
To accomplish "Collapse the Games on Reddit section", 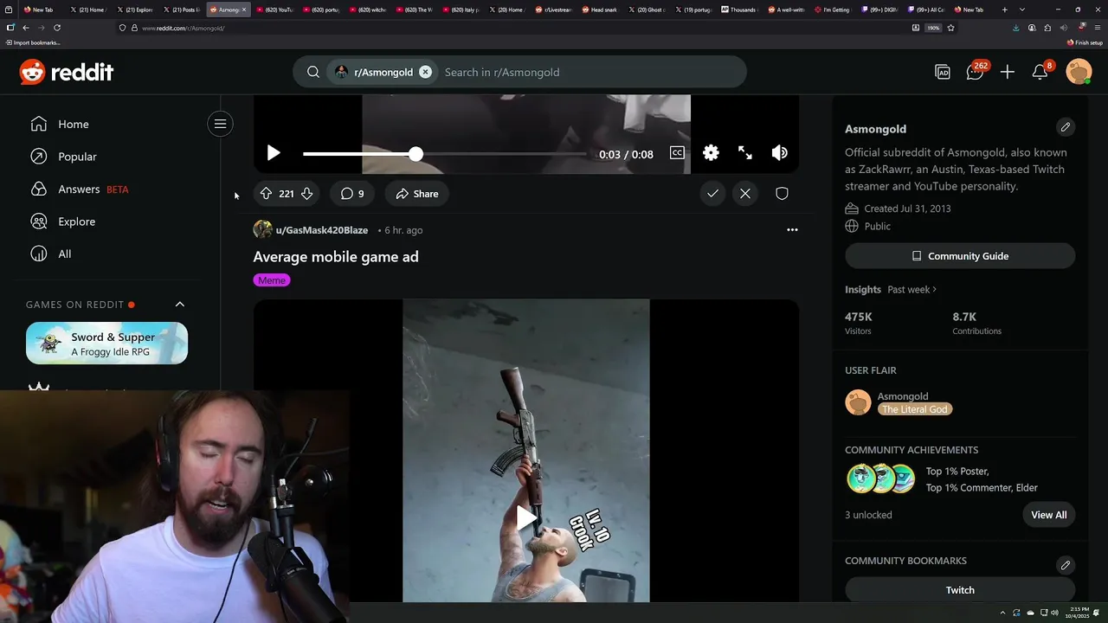I will (x=180, y=305).
